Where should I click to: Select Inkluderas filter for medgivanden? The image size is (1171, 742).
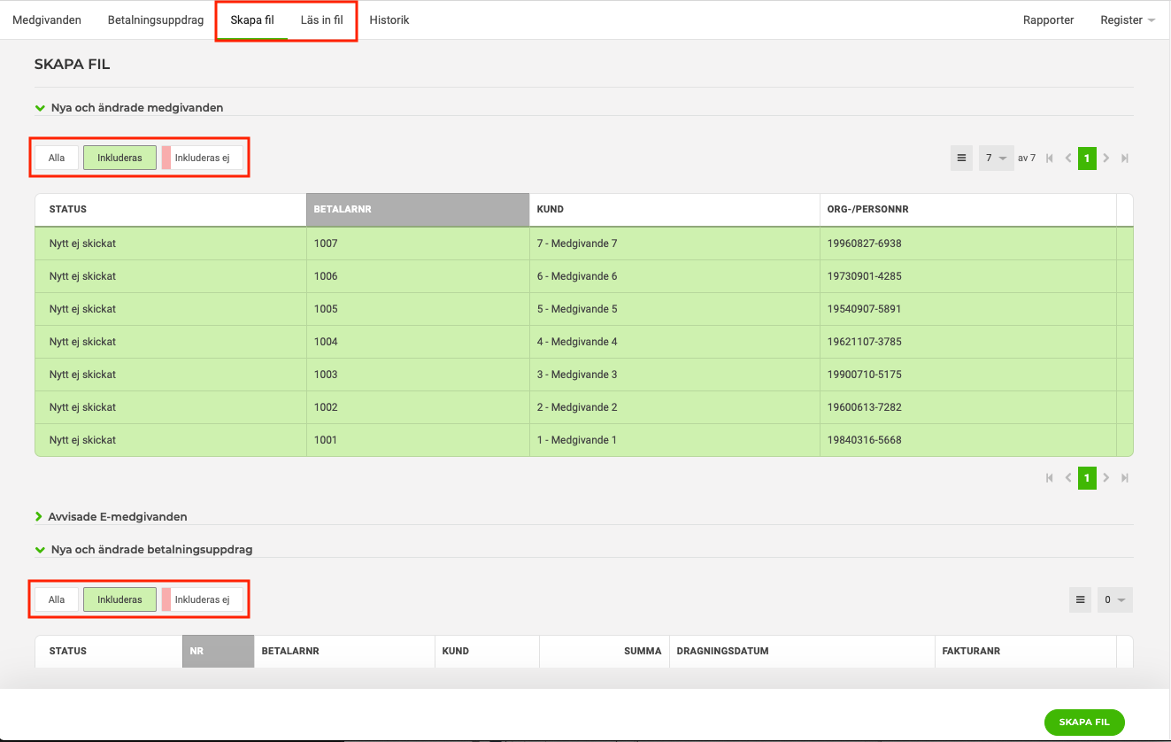[x=119, y=158]
